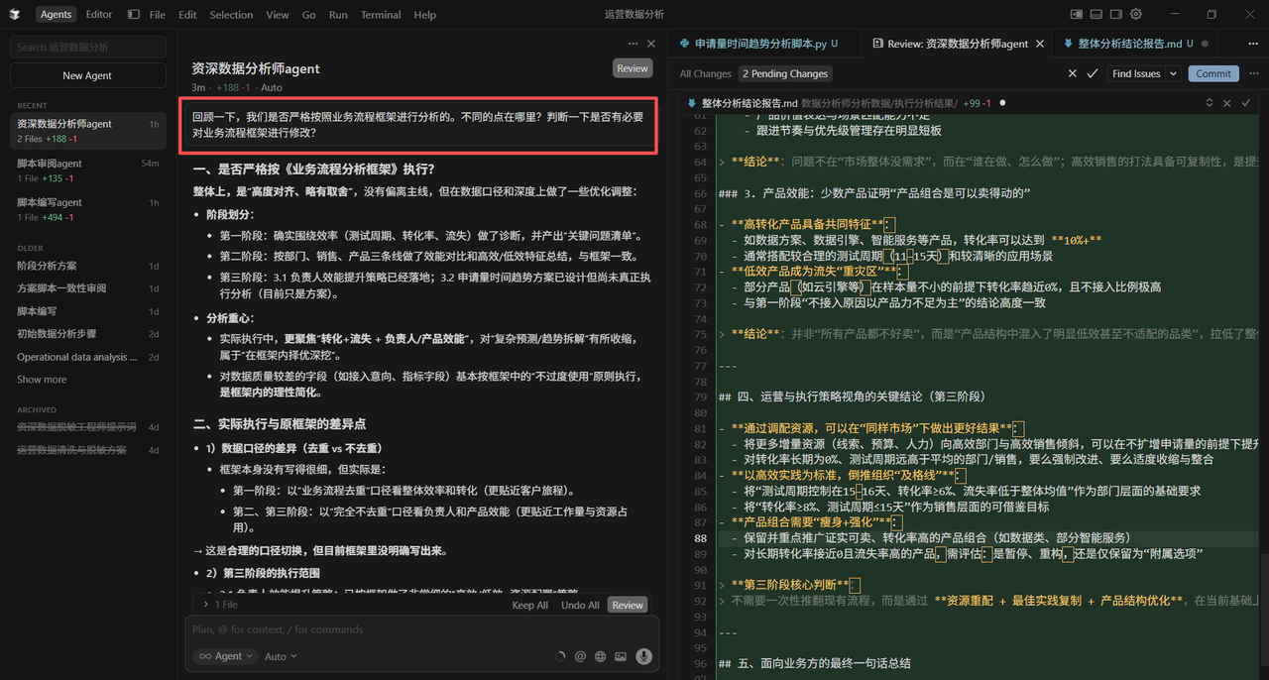1269x680 pixels.
Task: Click the loading progress spinner in chat input
Action: tap(559, 655)
